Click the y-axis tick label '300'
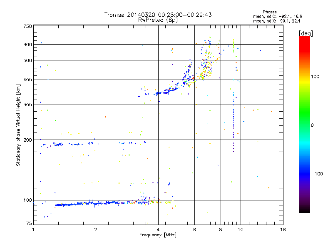This screenshot has width=333, height=250. pos(27,105)
